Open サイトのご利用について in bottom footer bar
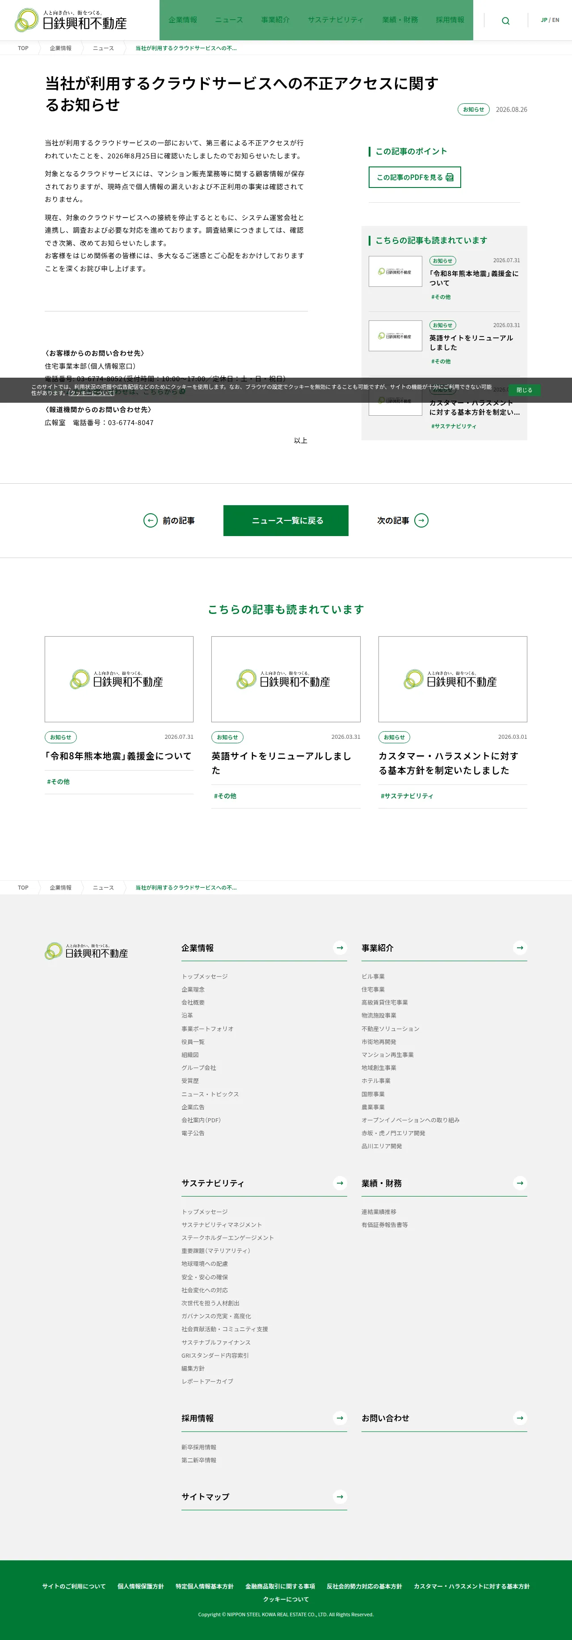Image resolution: width=572 pixels, height=1640 pixels. pyautogui.click(x=74, y=1586)
